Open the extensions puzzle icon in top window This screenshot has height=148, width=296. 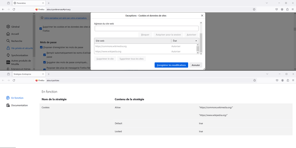pyautogui.click(x=288, y=9)
